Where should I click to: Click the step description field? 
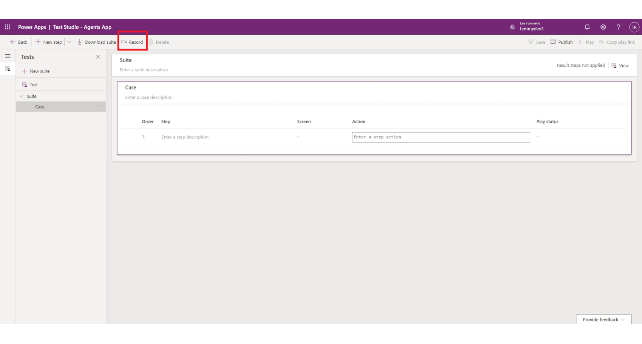point(185,137)
